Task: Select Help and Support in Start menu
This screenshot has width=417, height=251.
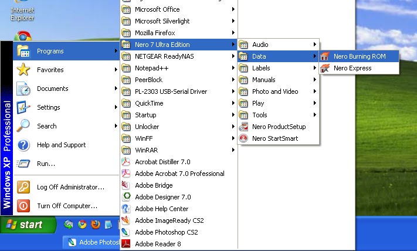Action: [x=61, y=145]
